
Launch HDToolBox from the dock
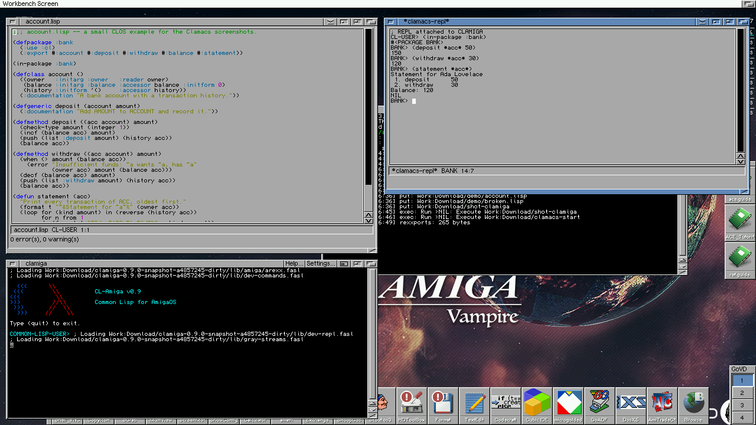point(412,406)
